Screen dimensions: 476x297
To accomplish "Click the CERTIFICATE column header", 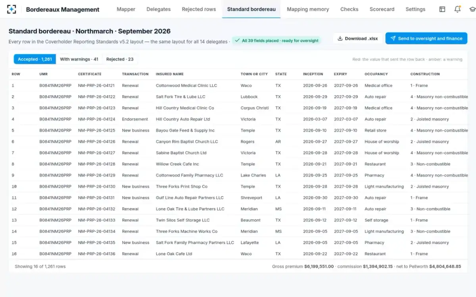I will click(x=90, y=74).
